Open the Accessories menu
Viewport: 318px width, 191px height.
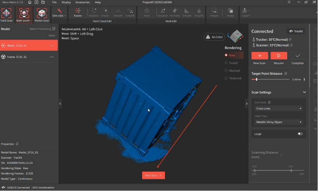pyautogui.click(x=82, y=2)
